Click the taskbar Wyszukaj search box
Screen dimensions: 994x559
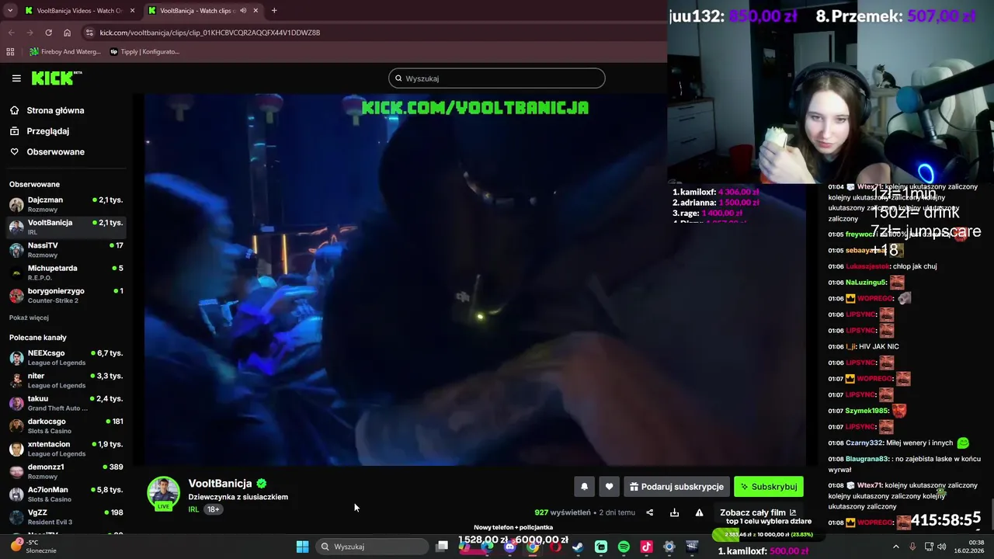(373, 547)
